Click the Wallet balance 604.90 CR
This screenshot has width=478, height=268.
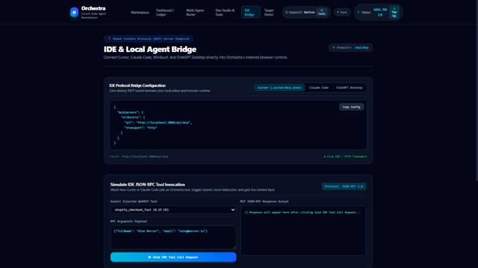coord(380,12)
